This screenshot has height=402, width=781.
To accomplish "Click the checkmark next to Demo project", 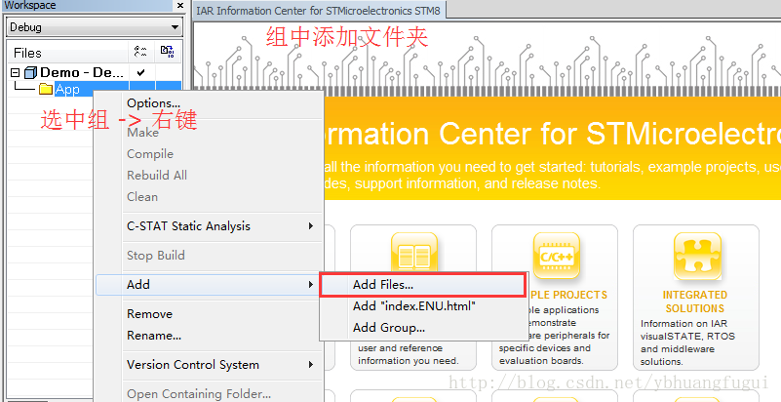I will click(141, 73).
